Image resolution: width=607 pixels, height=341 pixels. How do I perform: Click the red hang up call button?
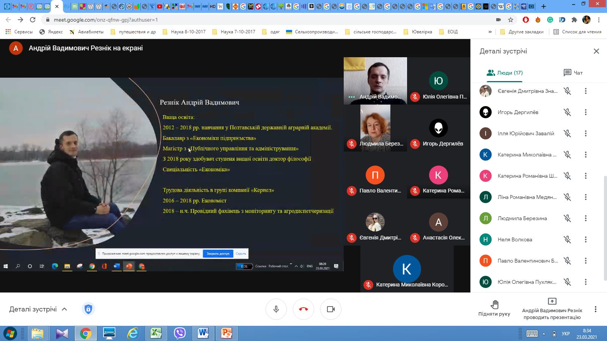click(x=303, y=309)
